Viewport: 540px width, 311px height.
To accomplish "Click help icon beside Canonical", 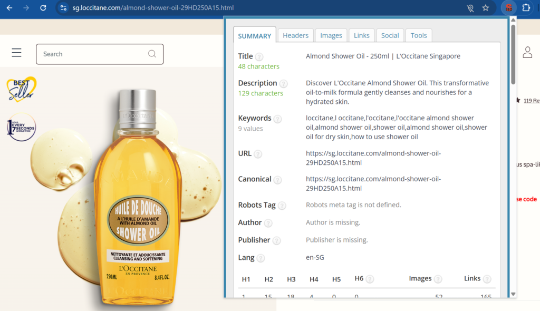I will pyautogui.click(x=277, y=180).
